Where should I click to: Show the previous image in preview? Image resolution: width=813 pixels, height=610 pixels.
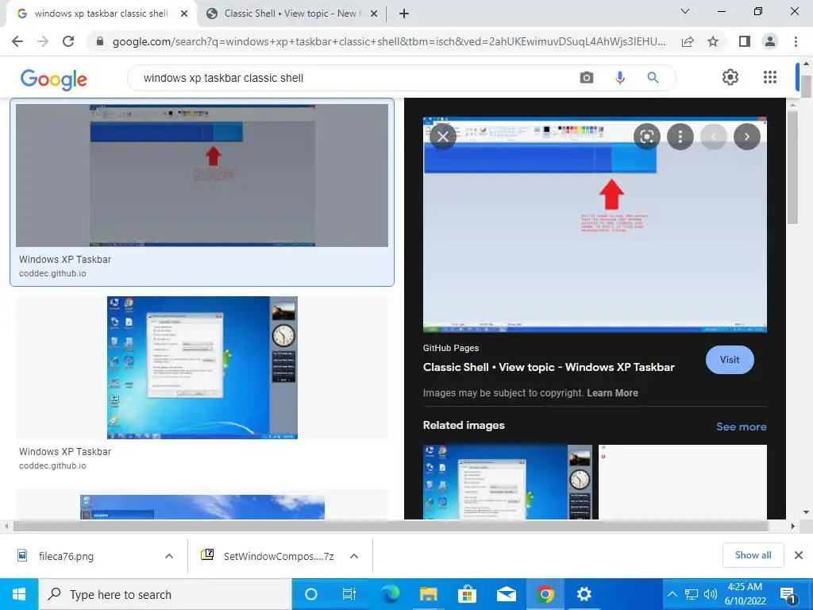click(714, 137)
